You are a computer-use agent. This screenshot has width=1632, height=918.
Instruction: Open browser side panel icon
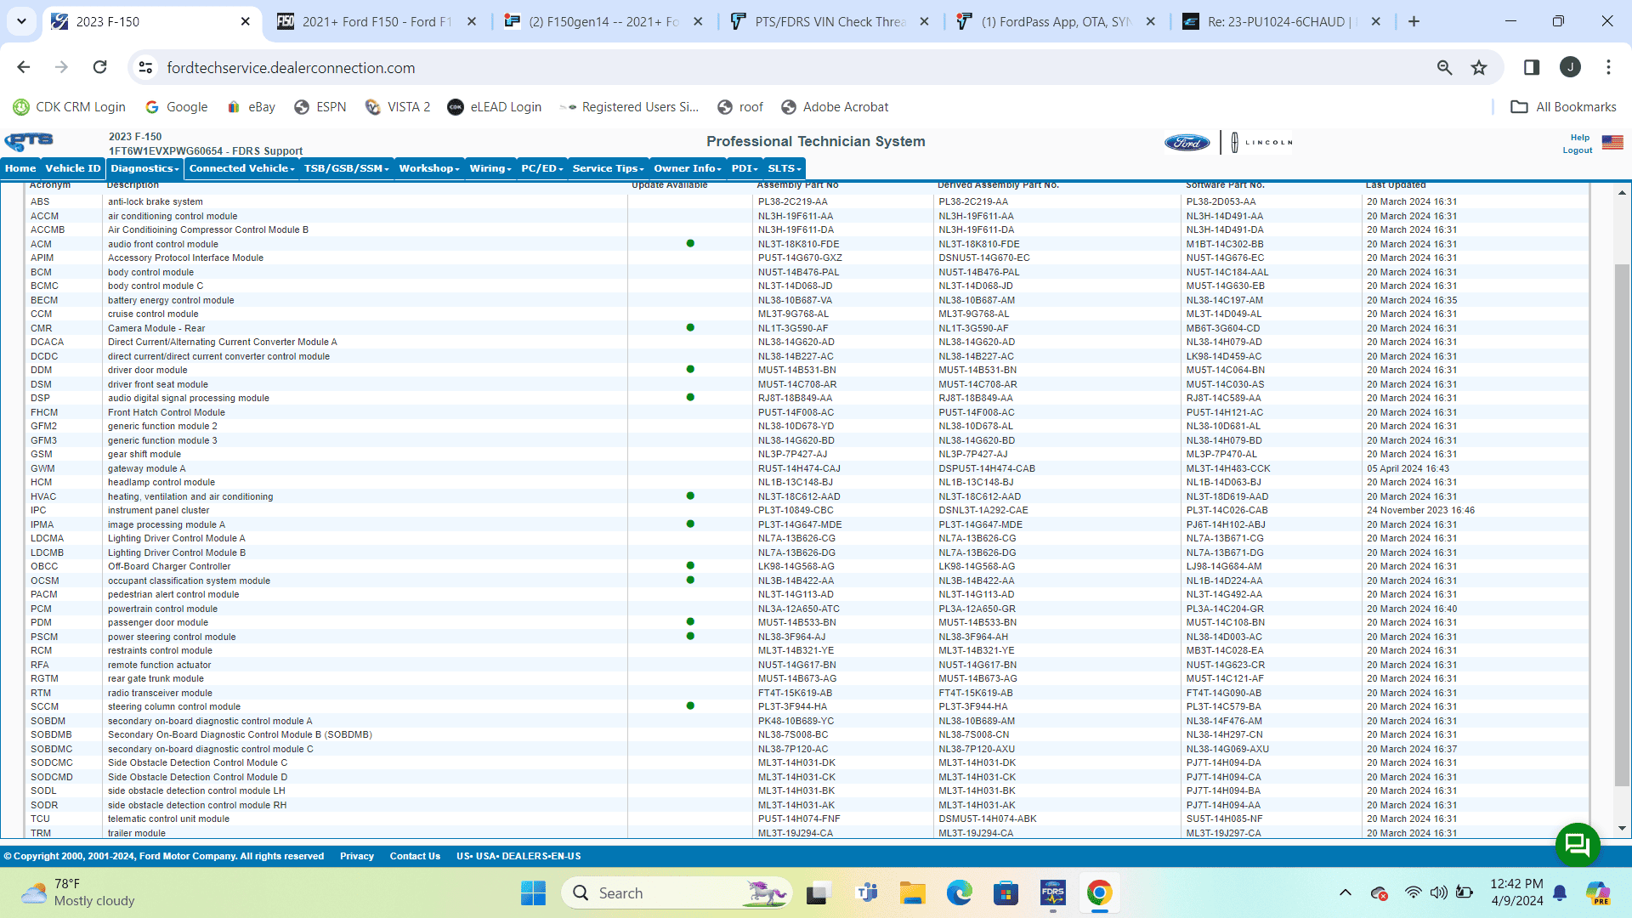coord(1532,68)
